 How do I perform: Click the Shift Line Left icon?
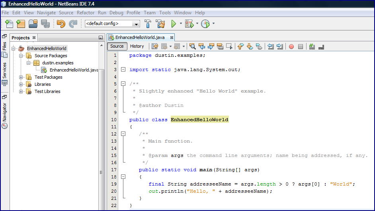click(x=271, y=46)
